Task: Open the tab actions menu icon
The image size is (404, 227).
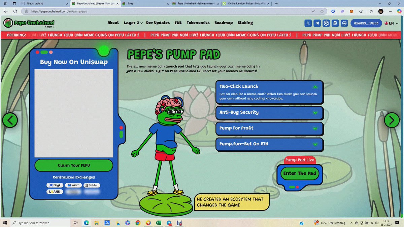Action: pos(13,3)
